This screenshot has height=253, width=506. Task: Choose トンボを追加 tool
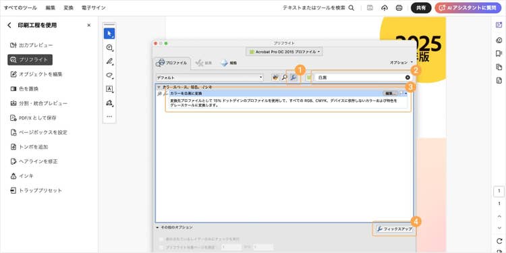point(29,147)
